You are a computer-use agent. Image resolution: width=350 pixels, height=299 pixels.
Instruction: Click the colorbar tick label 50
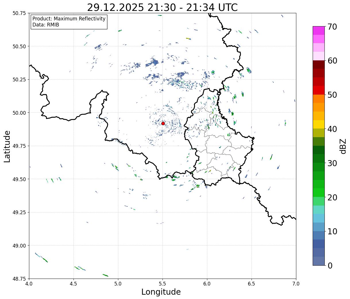click(x=332, y=95)
